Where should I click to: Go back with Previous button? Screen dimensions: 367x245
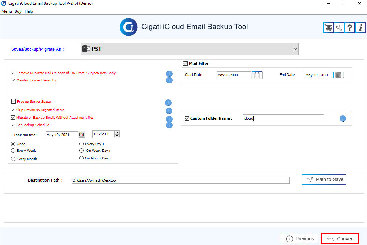click(299, 239)
